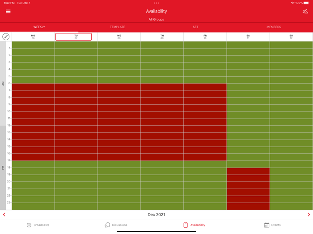313x234 pixels.
Task: Tap the three-dot multitasking indicator
Action: pyautogui.click(x=156, y=3)
